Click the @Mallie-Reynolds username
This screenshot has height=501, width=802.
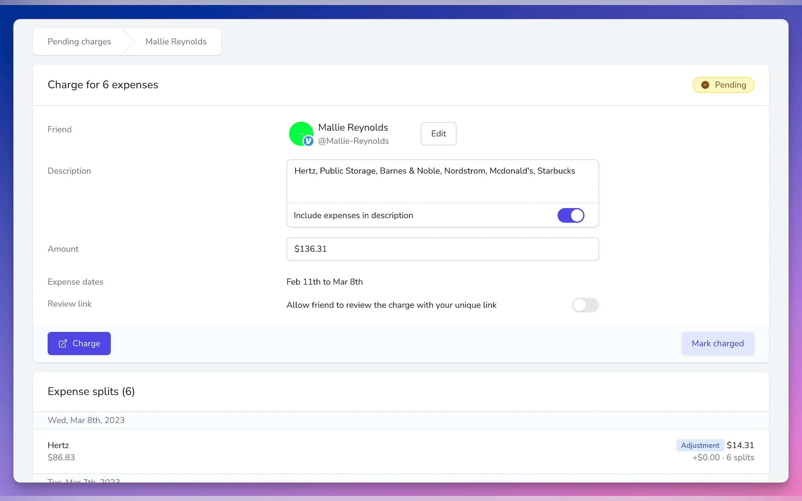[x=353, y=141]
